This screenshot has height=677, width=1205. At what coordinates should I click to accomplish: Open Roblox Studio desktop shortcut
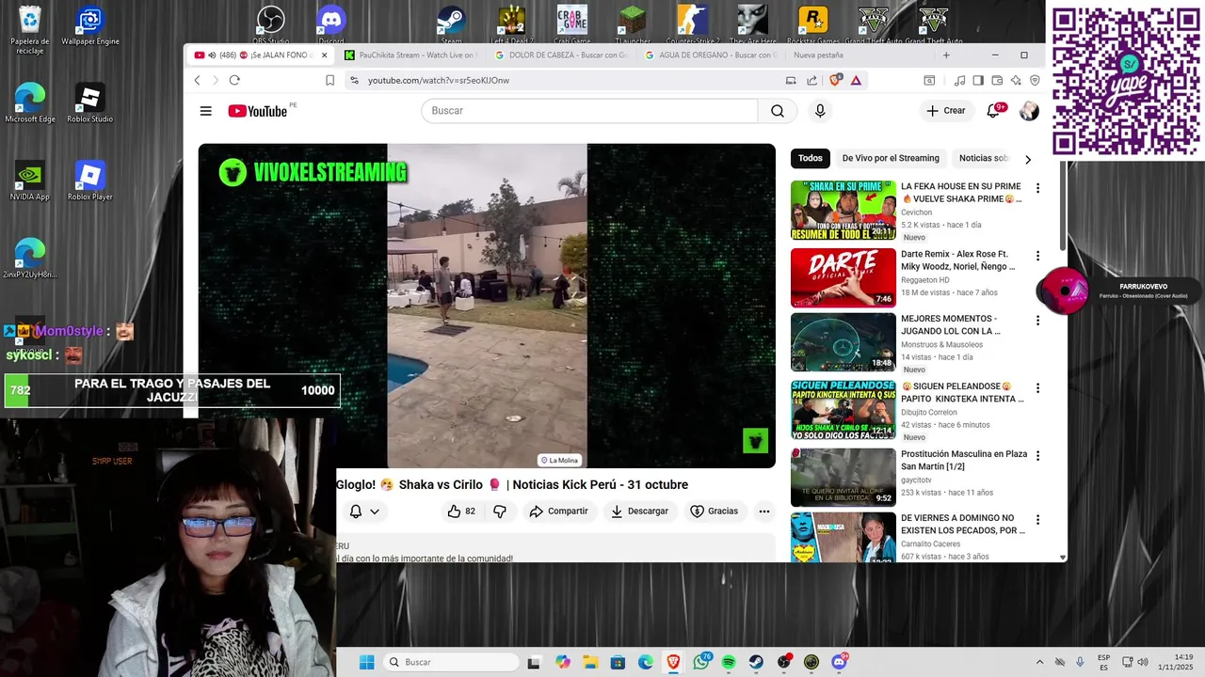pos(89,103)
